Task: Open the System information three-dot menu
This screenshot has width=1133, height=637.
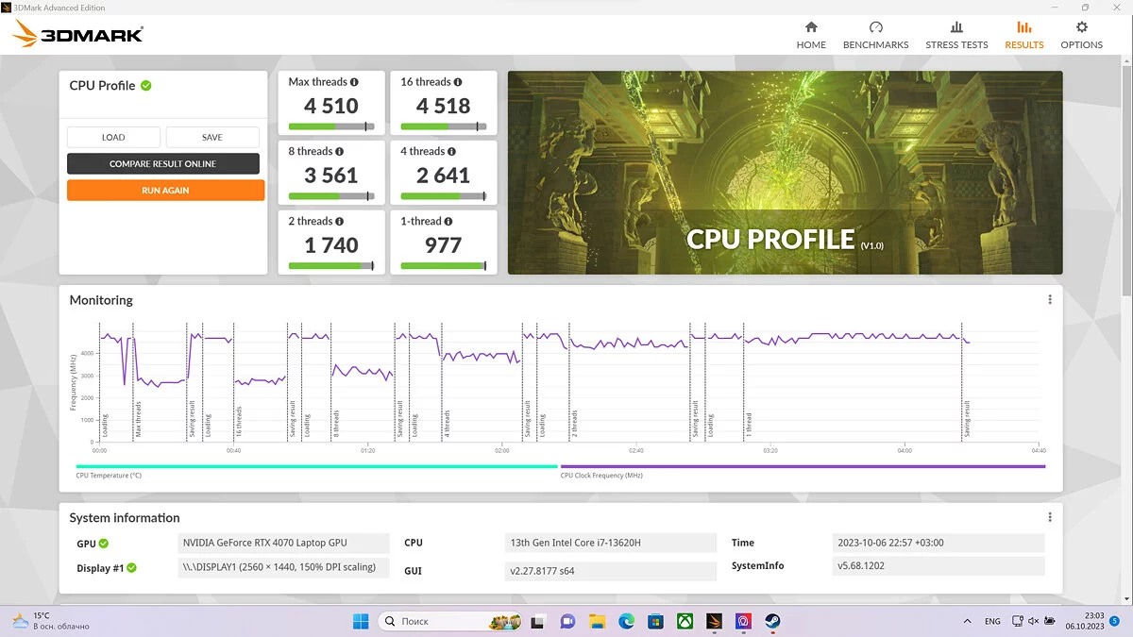Action: (1050, 518)
